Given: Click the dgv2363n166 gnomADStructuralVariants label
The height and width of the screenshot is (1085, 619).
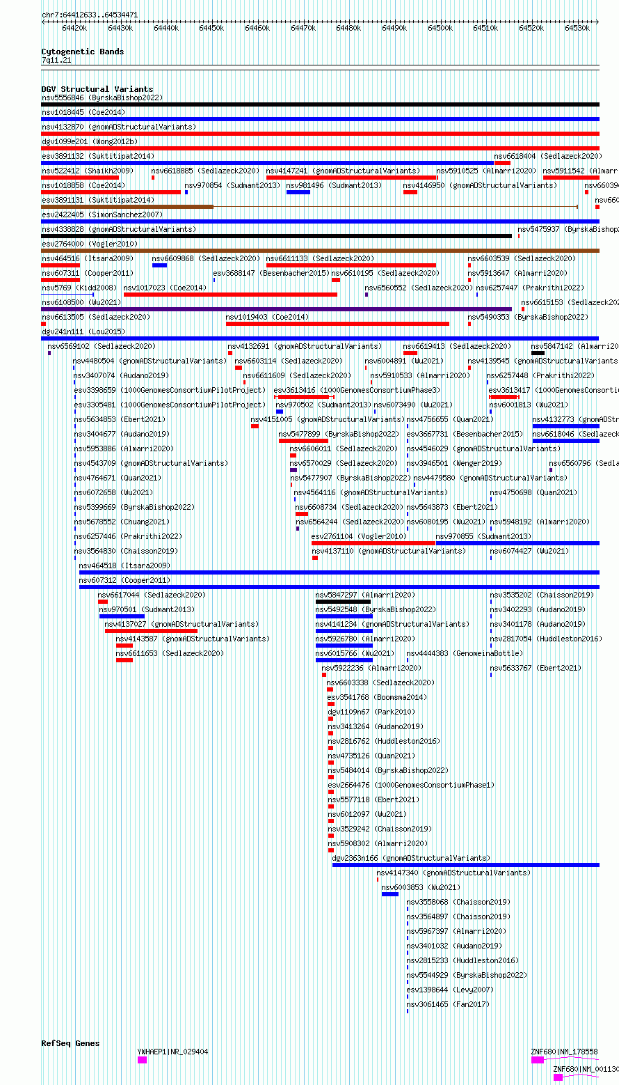Looking at the screenshot, I should pos(411,858).
